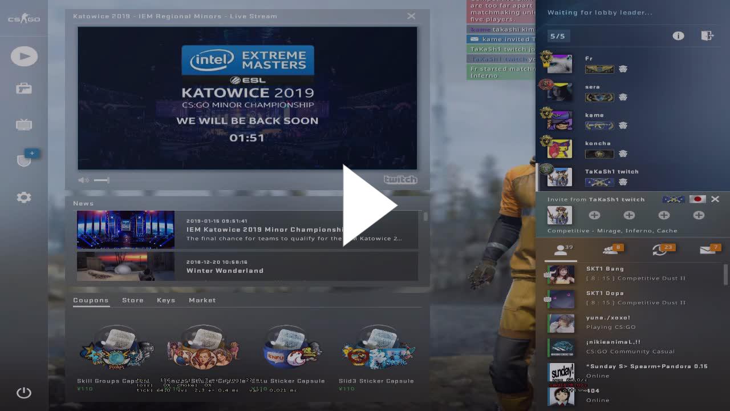
Task: Click the medal icon next to kame's rank
Action: (623, 126)
